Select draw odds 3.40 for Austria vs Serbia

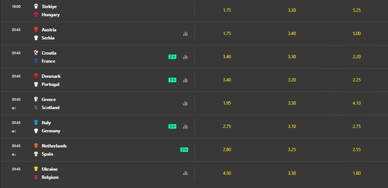(292, 33)
